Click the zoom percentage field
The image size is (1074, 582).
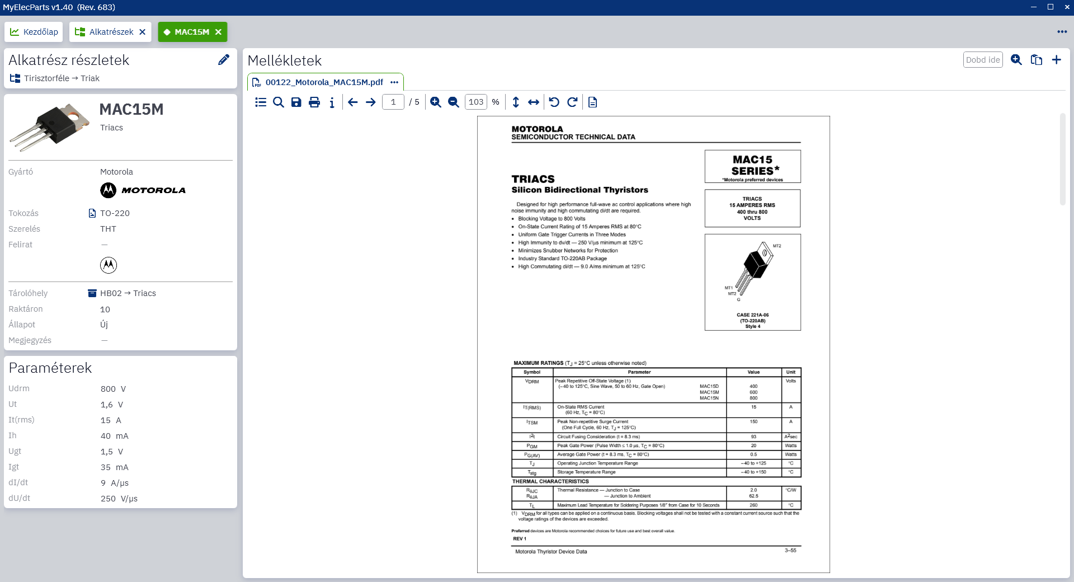(476, 102)
